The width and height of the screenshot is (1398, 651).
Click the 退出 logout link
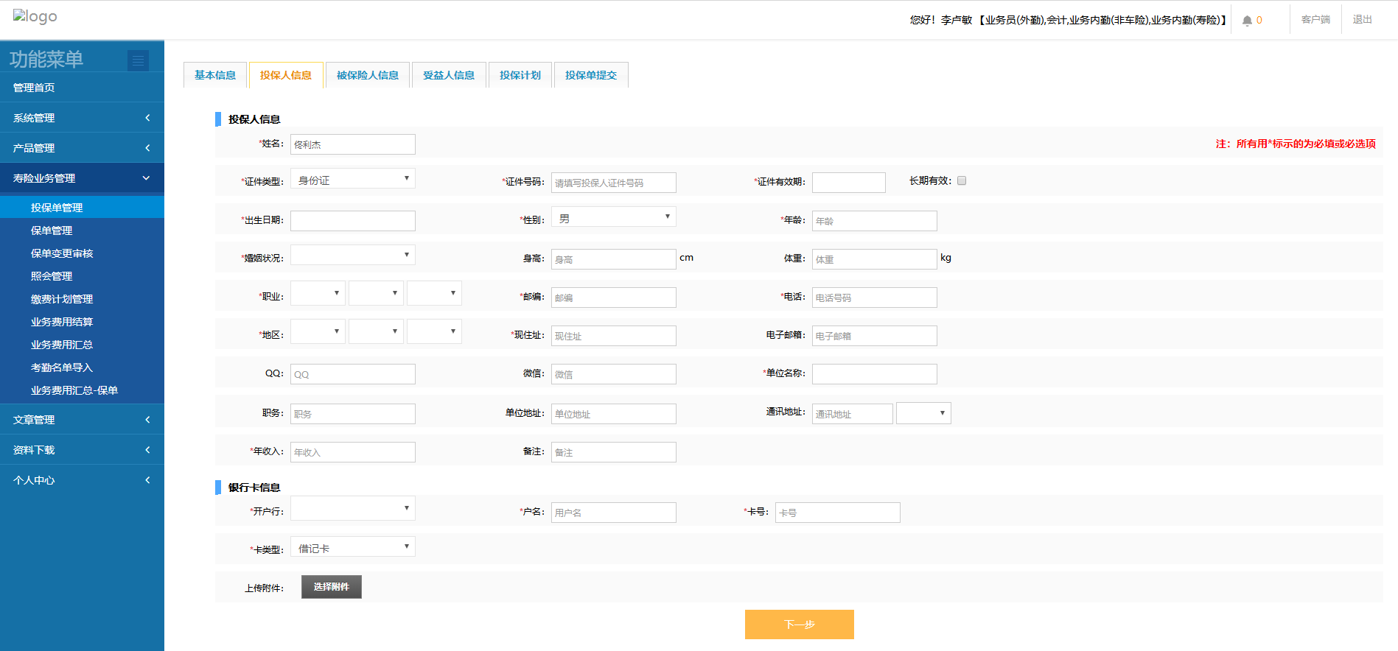pos(1362,20)
